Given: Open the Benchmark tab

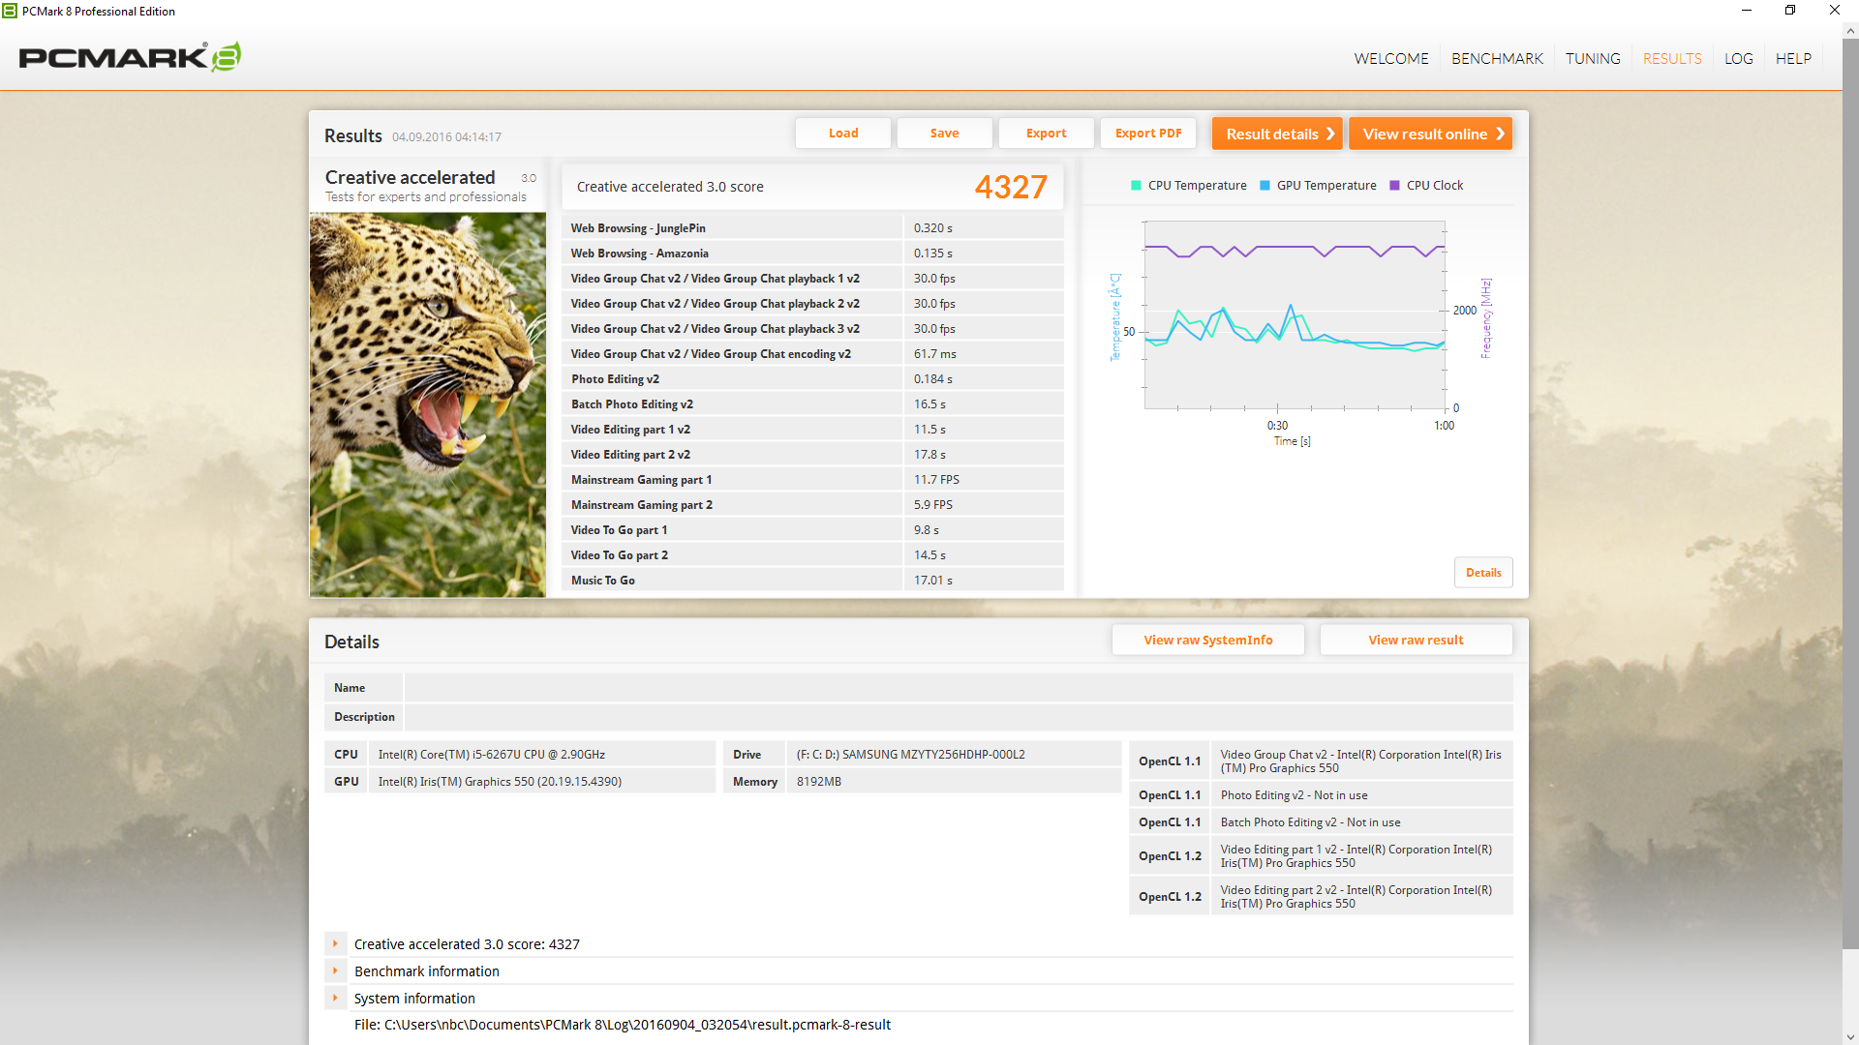Looking at the screenshot, I should [x=1497, y=59].
